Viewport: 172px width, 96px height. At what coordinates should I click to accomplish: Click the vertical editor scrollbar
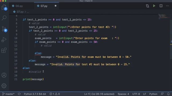point(171,40)
